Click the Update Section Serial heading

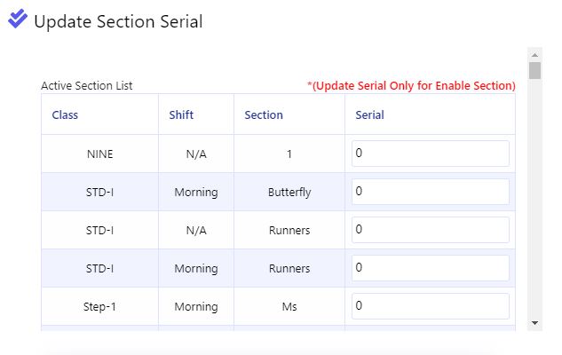coord(118,21)
